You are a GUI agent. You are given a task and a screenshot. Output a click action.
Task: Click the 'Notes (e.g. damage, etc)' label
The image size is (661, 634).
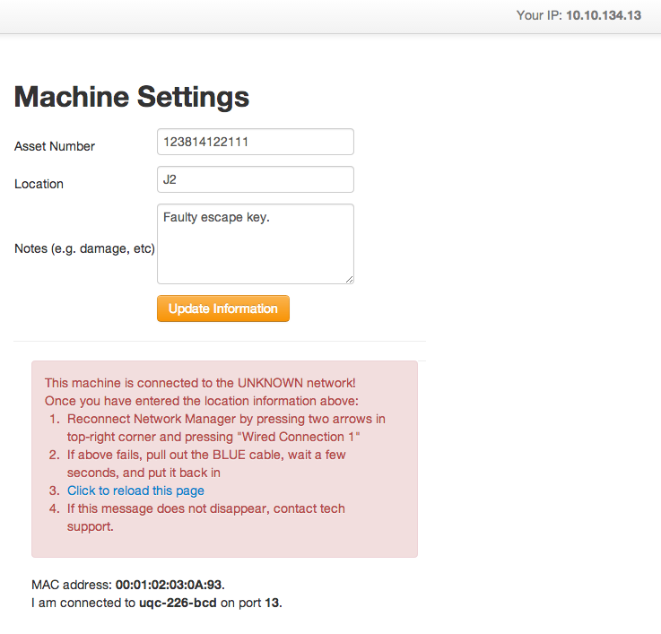(x=84, y=248)
